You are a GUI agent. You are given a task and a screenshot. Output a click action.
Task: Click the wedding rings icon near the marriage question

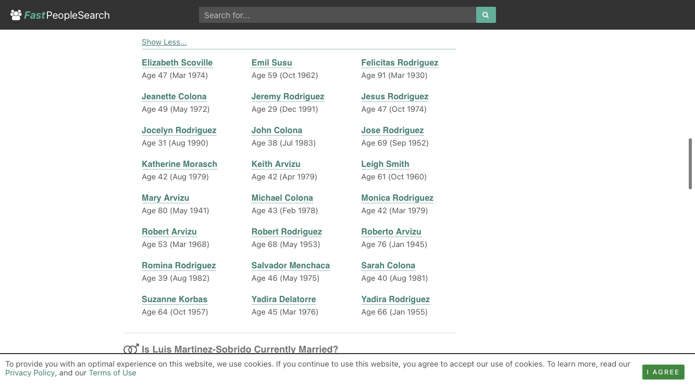click(131, 349)
